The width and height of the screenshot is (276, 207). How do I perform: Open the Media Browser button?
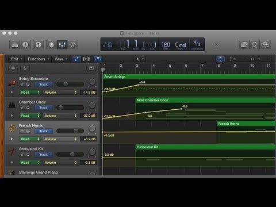click(265, 45)
